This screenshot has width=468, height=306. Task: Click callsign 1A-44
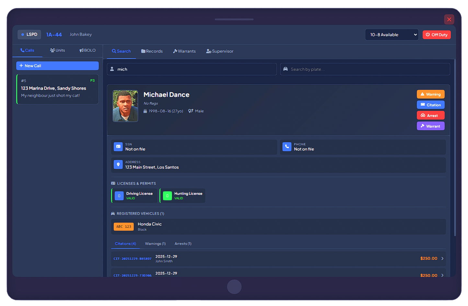point(54,35)
